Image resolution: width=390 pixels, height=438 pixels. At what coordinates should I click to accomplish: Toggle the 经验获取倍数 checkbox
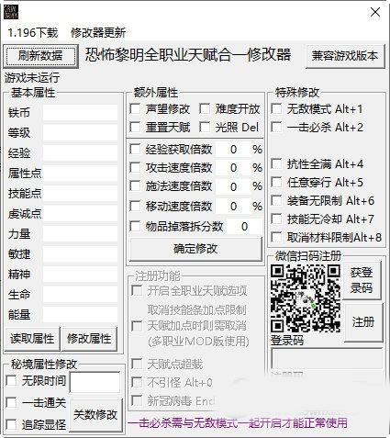pos(135,150)
